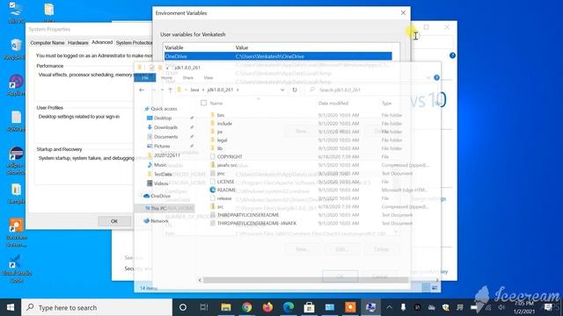Screen dimensions: 563x316
Task: Open the address bar history dropdown
Action: (x=282, y=90)
